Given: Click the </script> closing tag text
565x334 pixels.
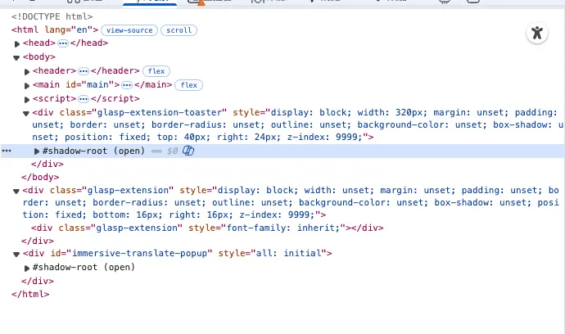Looking at the screenshot, I should pyautogui.click(x=115, y=98).
